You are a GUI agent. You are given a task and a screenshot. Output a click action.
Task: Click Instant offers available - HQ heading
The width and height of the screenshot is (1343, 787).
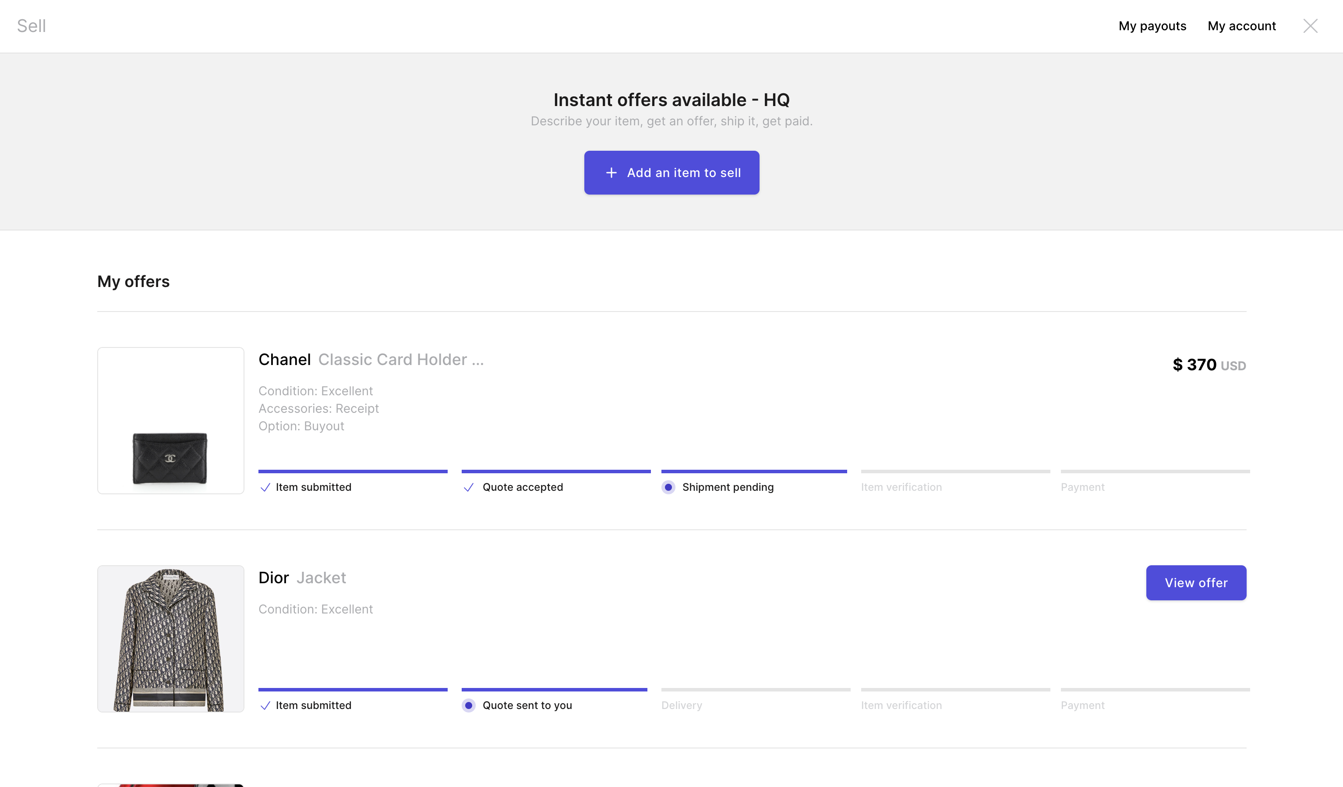(x=671, y=100)
